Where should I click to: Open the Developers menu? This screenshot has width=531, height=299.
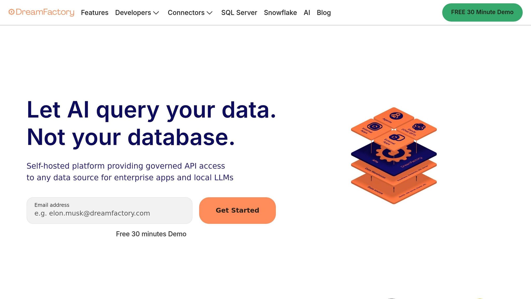pos(133,13)
